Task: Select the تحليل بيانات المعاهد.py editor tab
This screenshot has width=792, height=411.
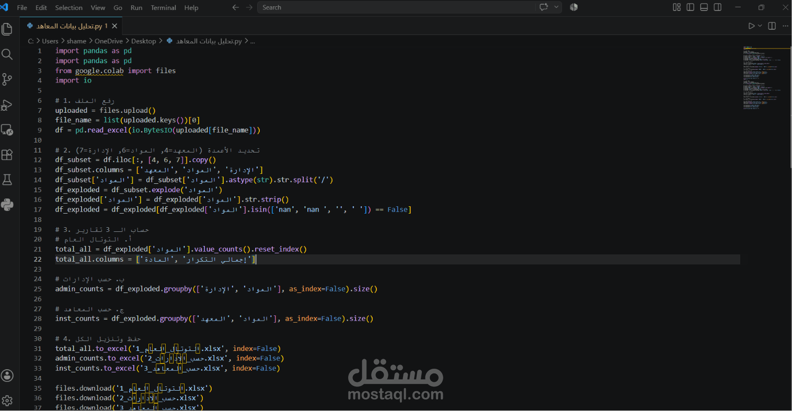Action: (71, 26)
